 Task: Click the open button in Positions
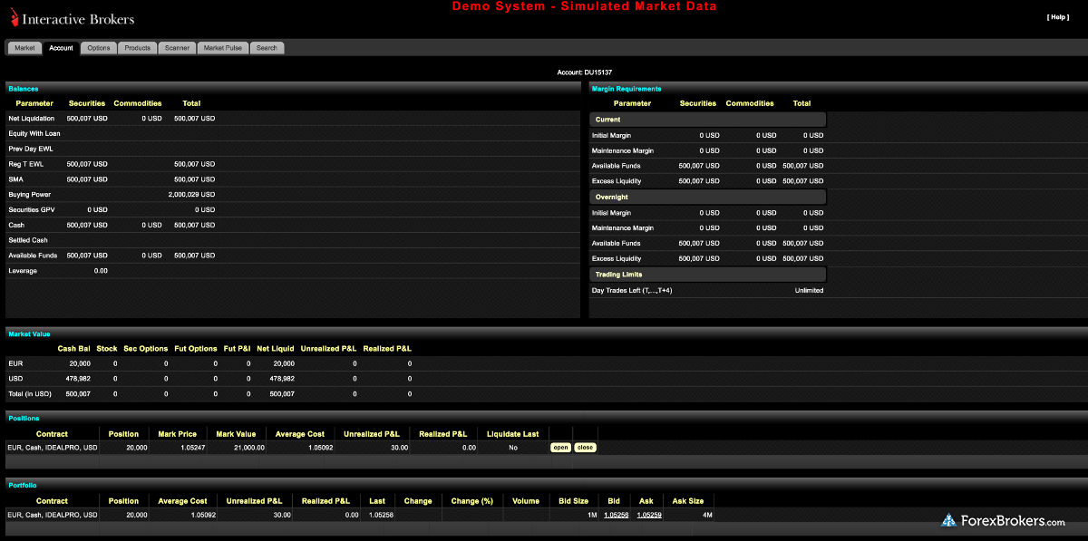pyautogui.click(x=560, y=448)
